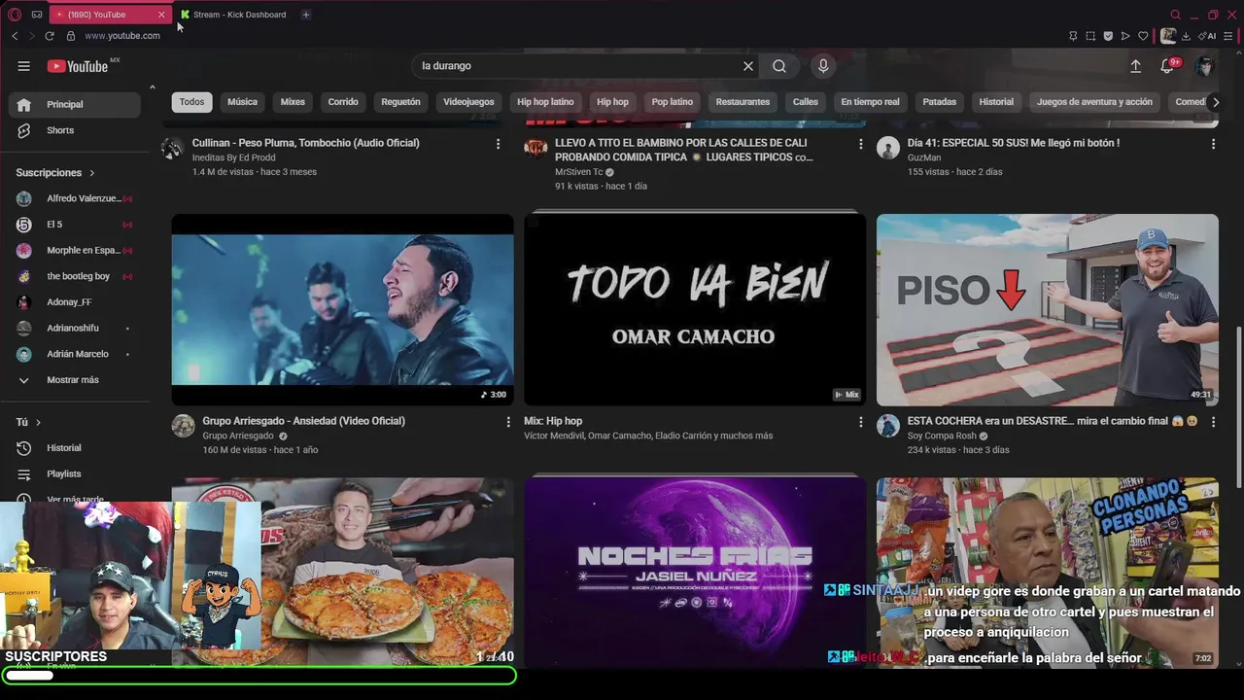
Task: Open the YouTube account avatar menu
Action: [x=1205, y=66]
